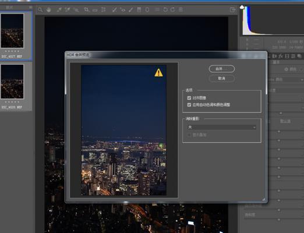304x233 pixels.
Task: Click the Vibrance slider handle
Action: tap(279, 210)
